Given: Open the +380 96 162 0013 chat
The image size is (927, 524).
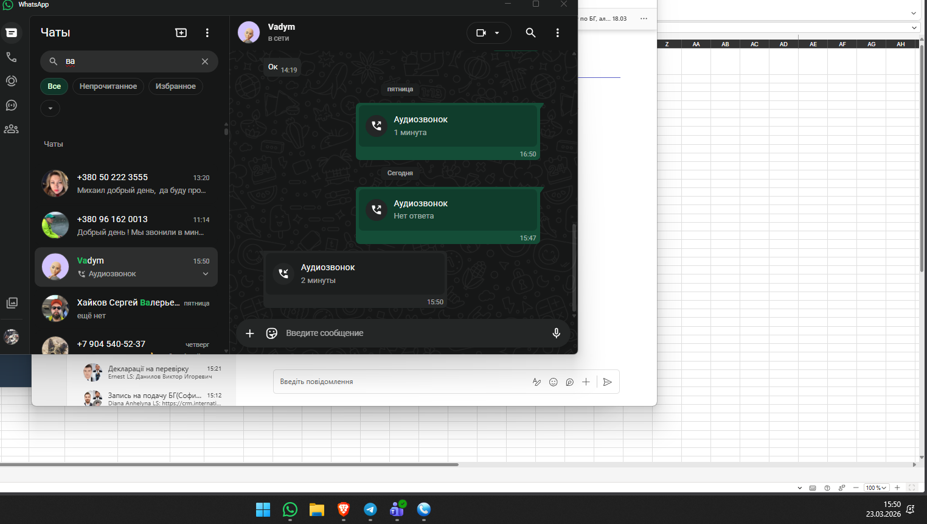Looking at the screenshot, I should click(126, 225).
